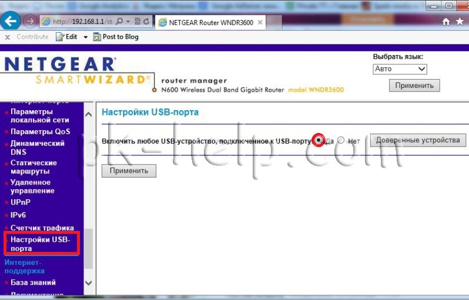Go back with the browser back arrow
The image size is (469, 300).
11,21
